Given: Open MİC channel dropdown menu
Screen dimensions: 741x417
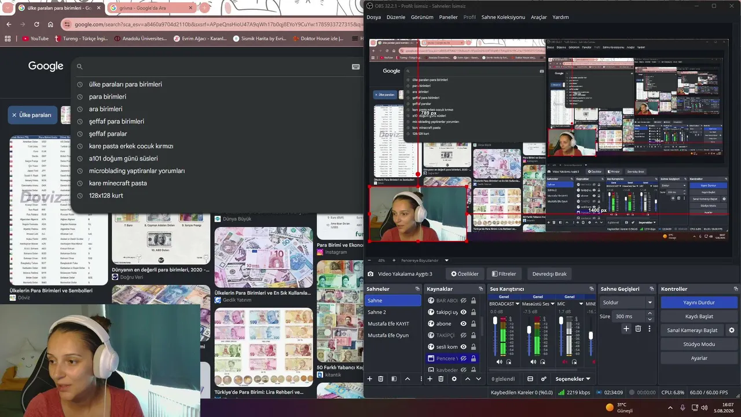Looking at the screenshot, I should tap(581, 303).
